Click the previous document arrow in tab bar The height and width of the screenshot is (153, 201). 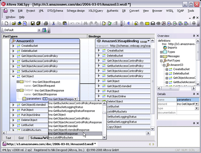[150, 144]
